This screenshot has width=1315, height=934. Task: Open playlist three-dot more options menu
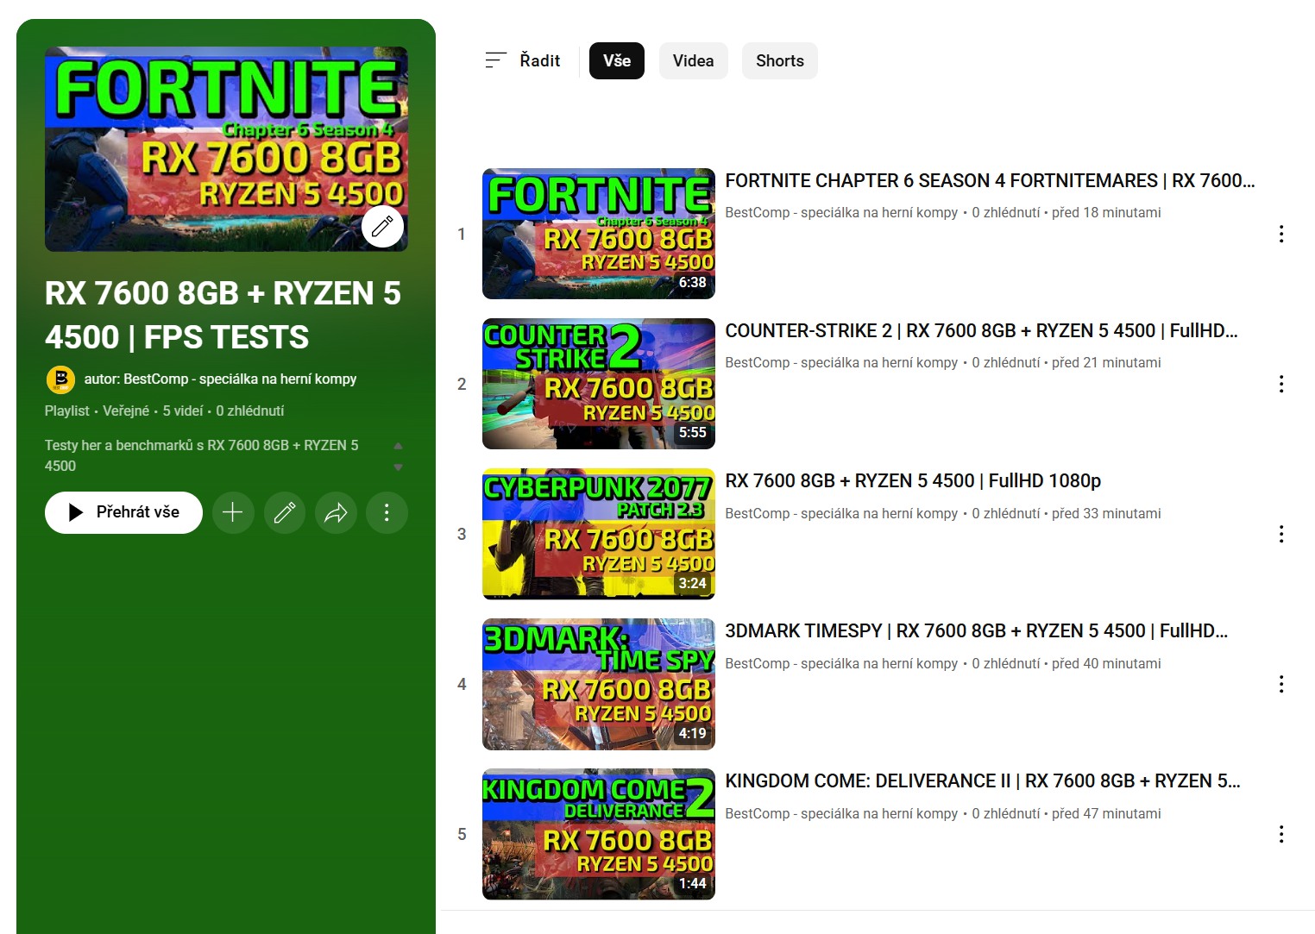tap(387, 513)
